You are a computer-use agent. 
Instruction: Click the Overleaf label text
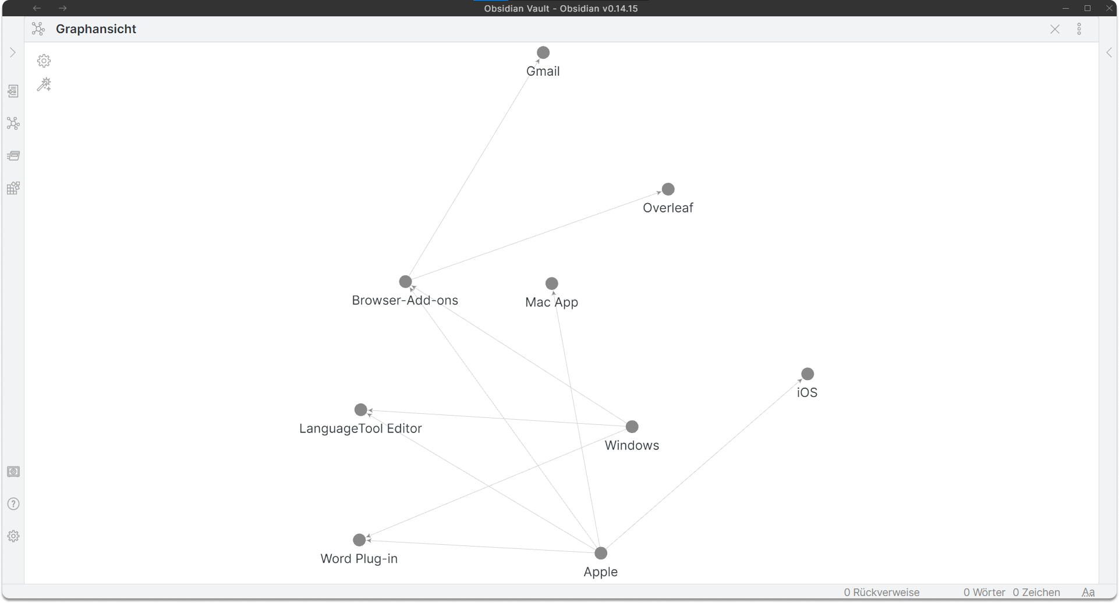pos(668,208)
